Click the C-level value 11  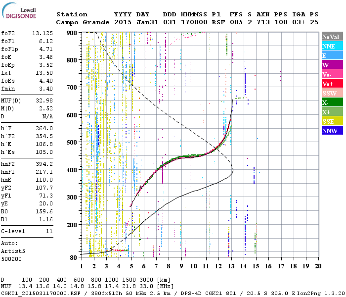tap(49, 232)
